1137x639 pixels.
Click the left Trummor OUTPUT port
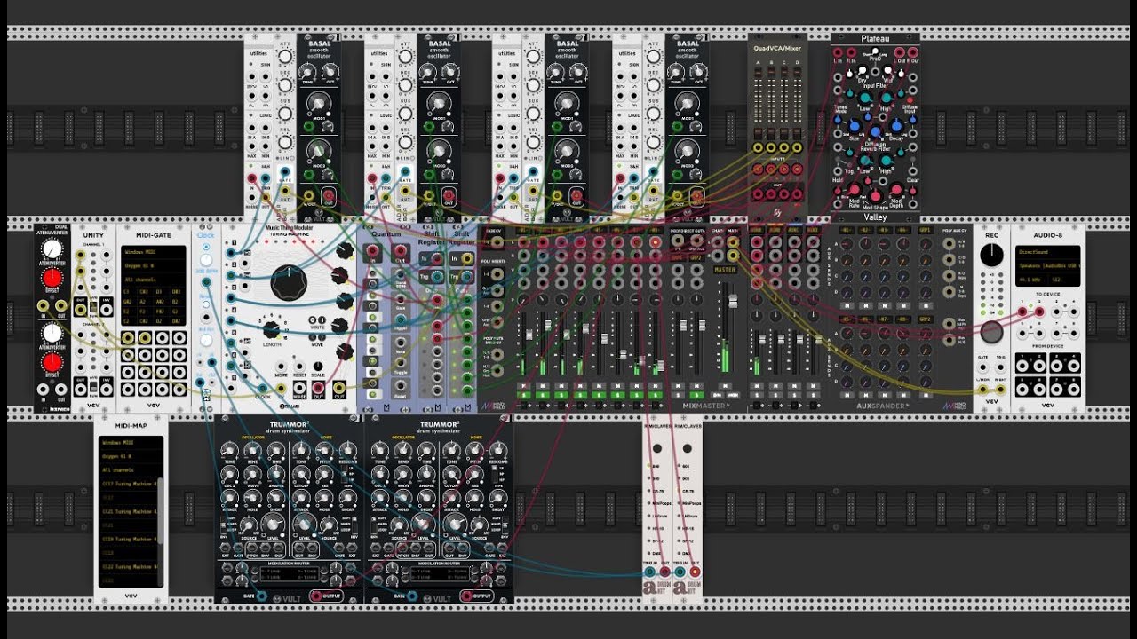pos(316,596)
